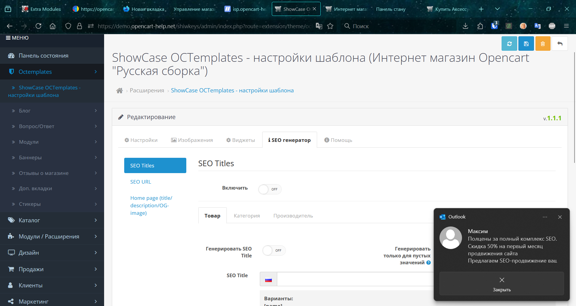
Task: Click the back arrow reply icon
Action: pyautogui.click(x=559, y=44)
